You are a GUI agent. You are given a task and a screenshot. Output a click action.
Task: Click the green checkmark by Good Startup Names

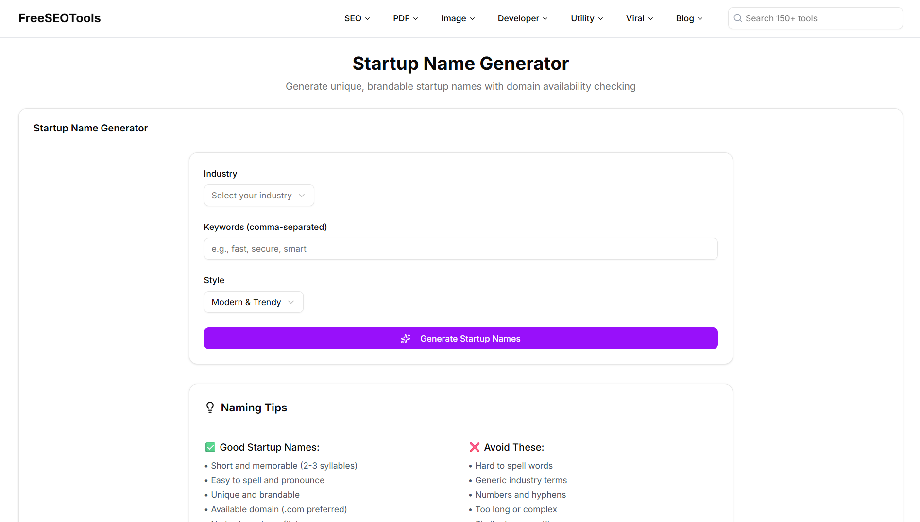click(x=210, y=447)
